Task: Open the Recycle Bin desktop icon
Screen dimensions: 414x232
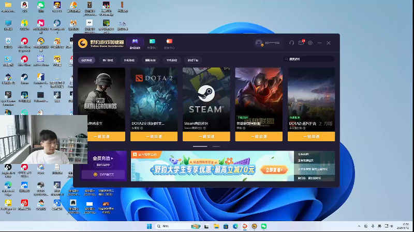Action: 8,43
